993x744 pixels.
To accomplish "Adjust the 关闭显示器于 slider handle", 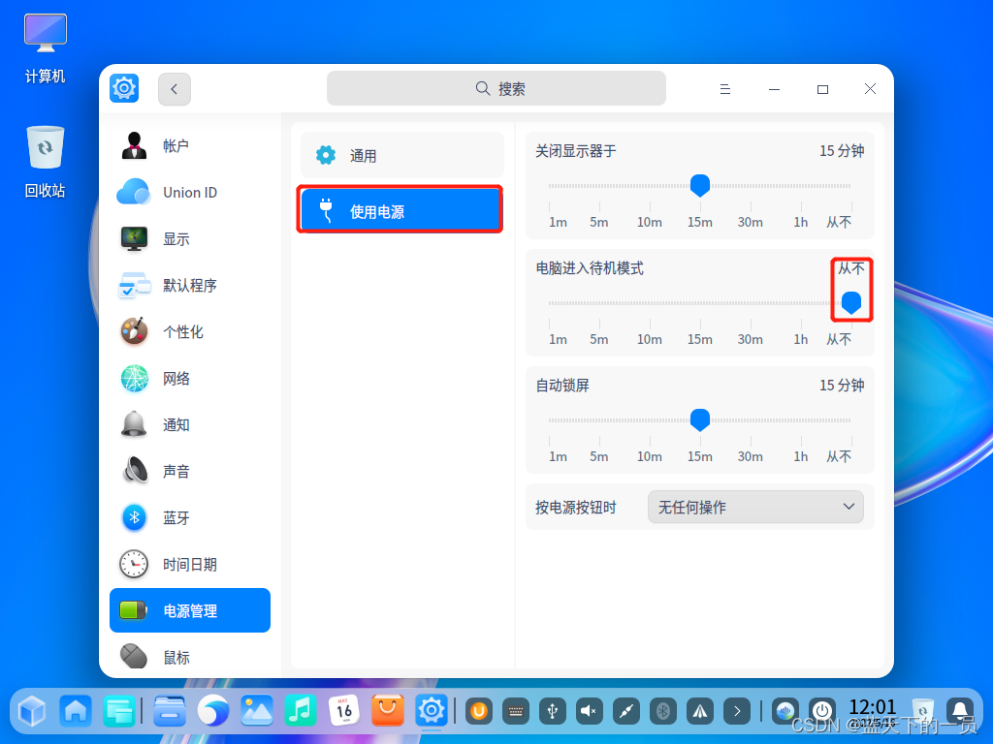I will [x=700, y=185].
